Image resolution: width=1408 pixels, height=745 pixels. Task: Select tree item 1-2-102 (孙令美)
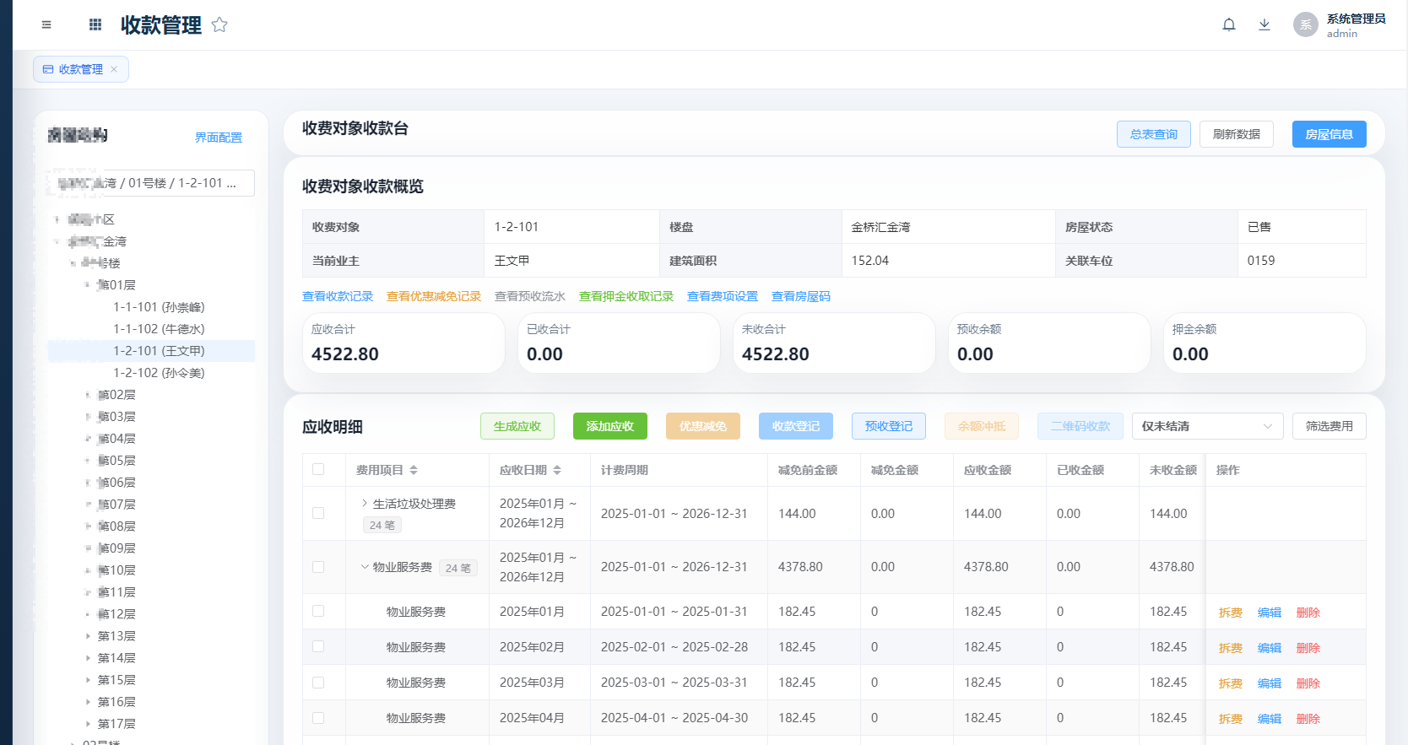click(x=159, y=373)
